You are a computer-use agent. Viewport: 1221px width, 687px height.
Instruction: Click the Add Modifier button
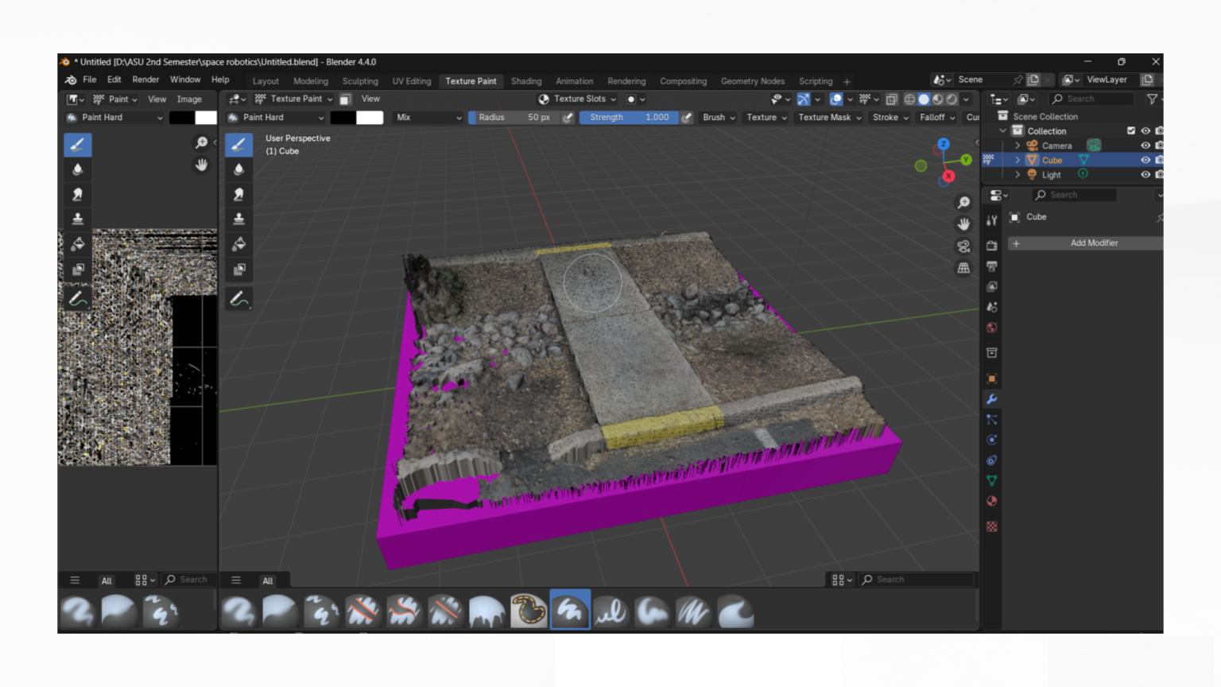click(x=1095, y=243)
